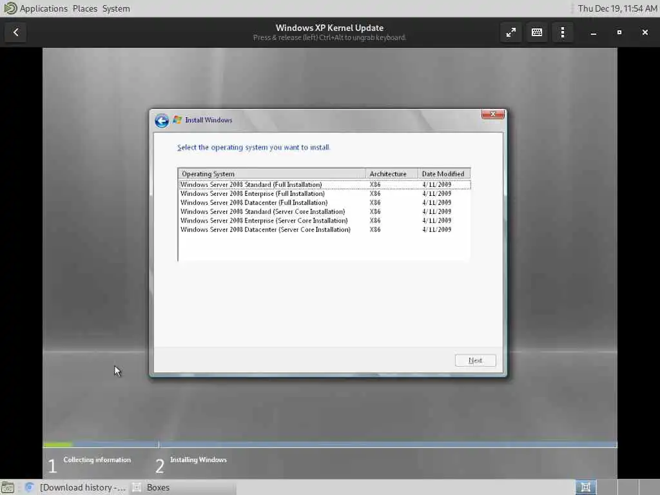Select the active workspace switcher cell
Viewport: 660px width, 495px height.
(x=586, y=487)
